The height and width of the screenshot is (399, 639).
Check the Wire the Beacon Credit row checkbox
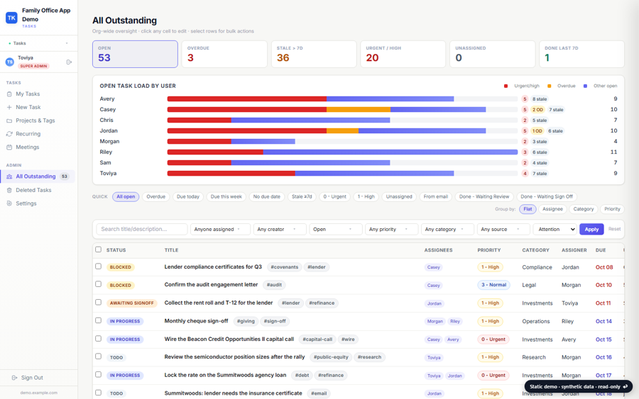pyautogui.click(x=98, y=338)
